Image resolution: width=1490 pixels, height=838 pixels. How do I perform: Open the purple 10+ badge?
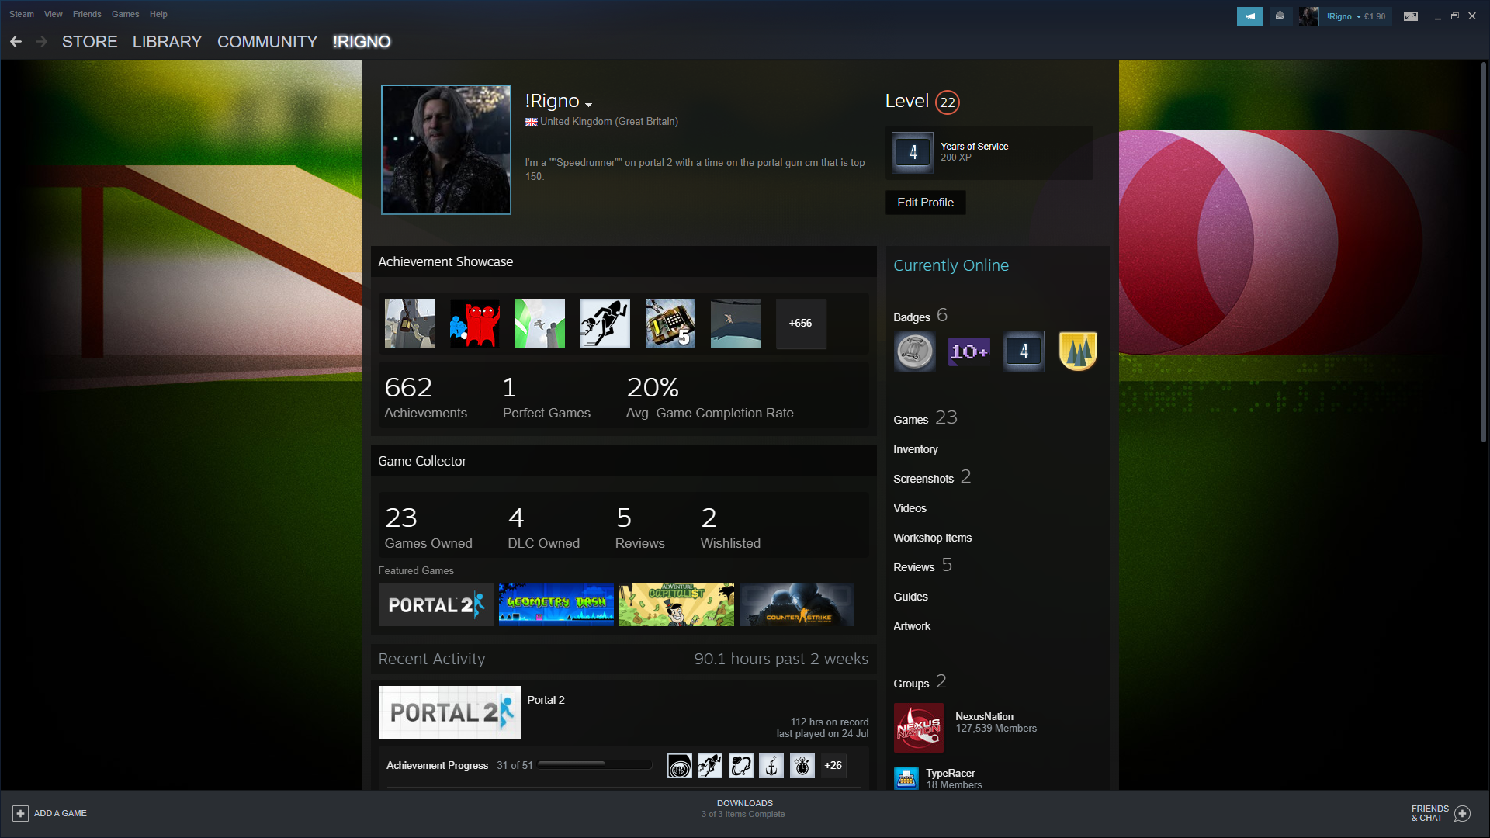point(969,351)
